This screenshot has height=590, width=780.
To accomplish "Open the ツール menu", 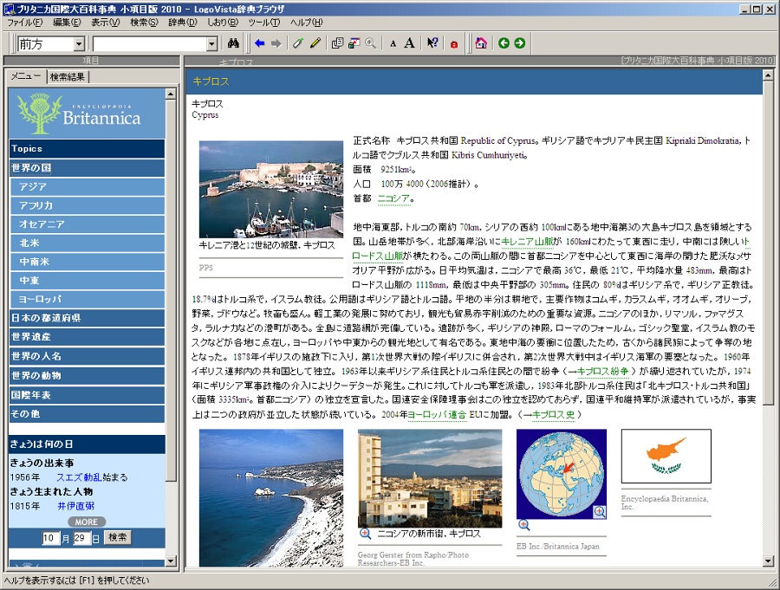I will point(264,23).
